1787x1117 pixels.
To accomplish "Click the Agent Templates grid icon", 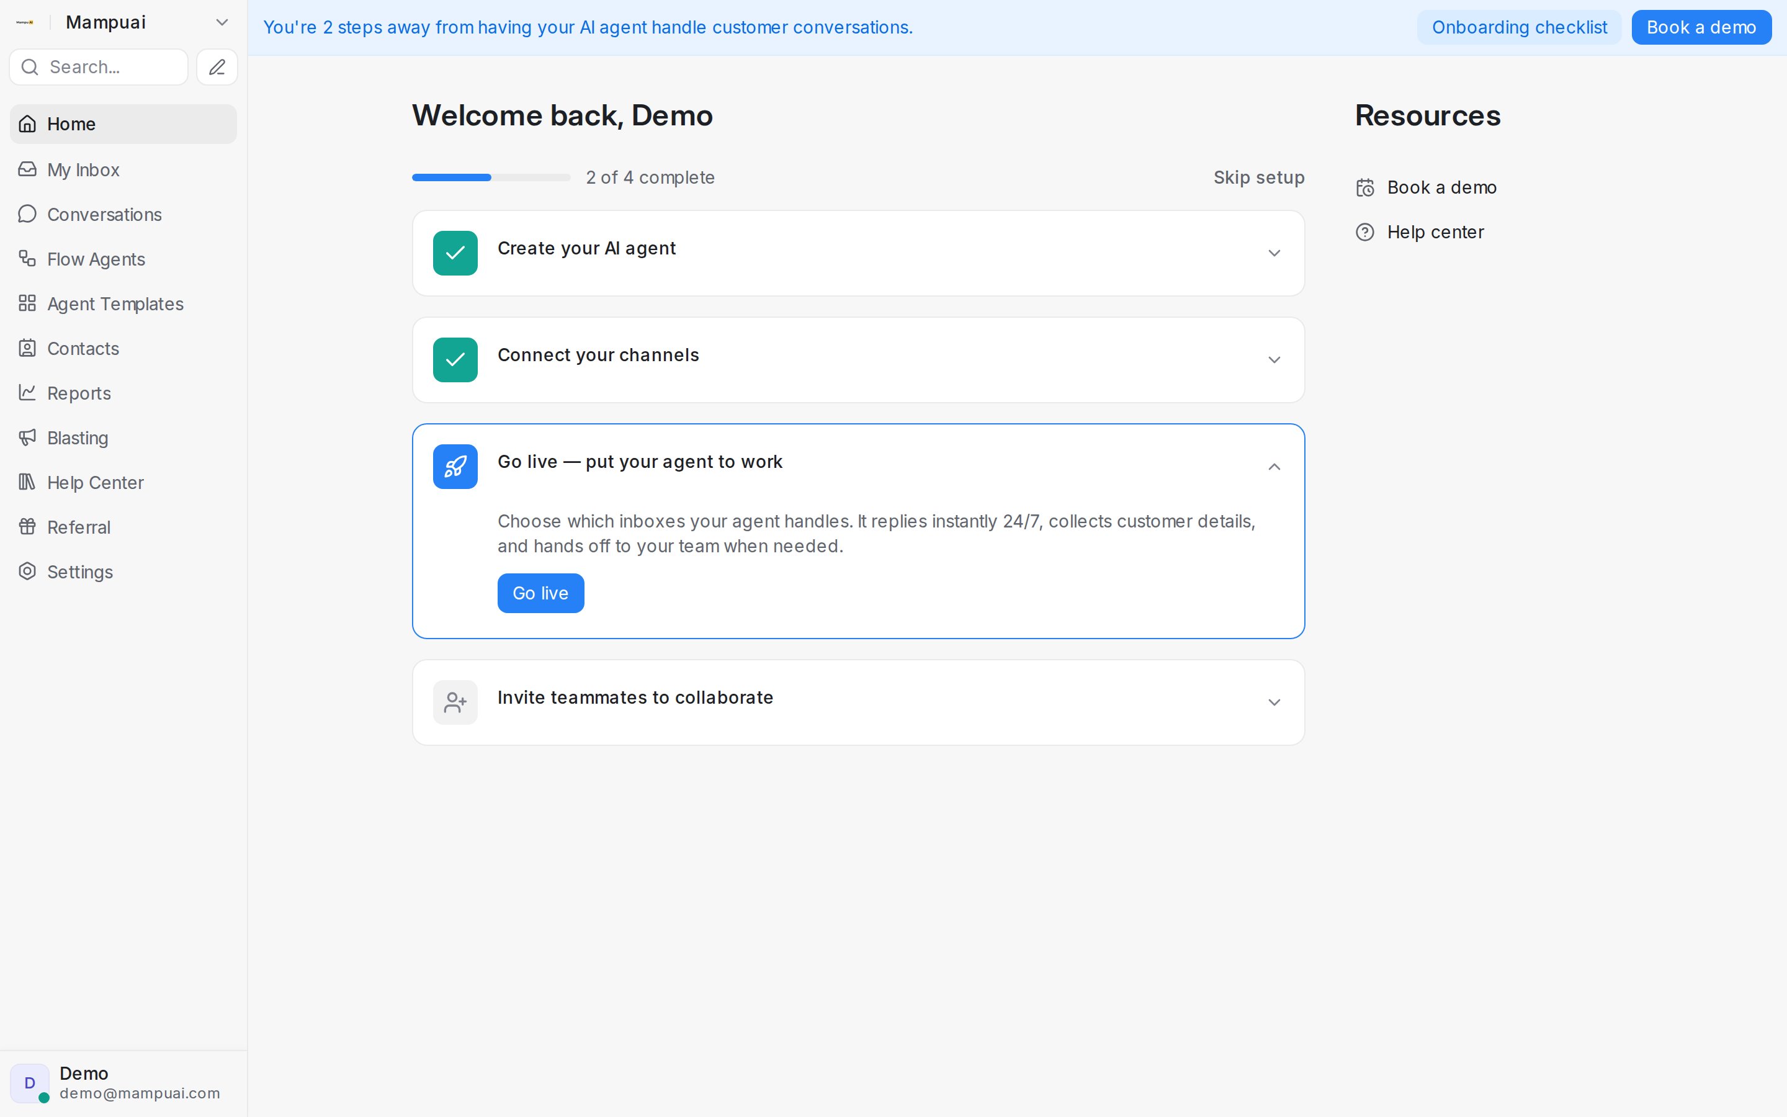I will [x=27, y=303].
